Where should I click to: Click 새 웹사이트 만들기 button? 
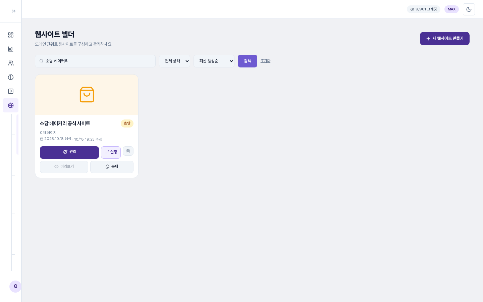(445, 39)
